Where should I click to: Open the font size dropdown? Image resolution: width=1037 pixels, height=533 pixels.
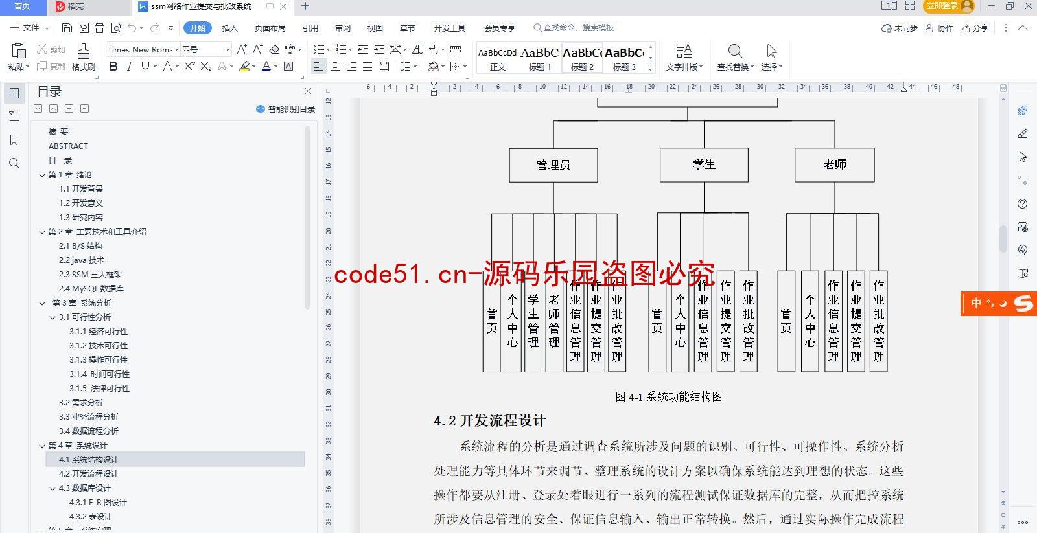227,49
